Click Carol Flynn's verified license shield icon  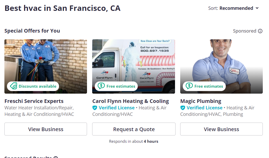(x=95, y=108)
